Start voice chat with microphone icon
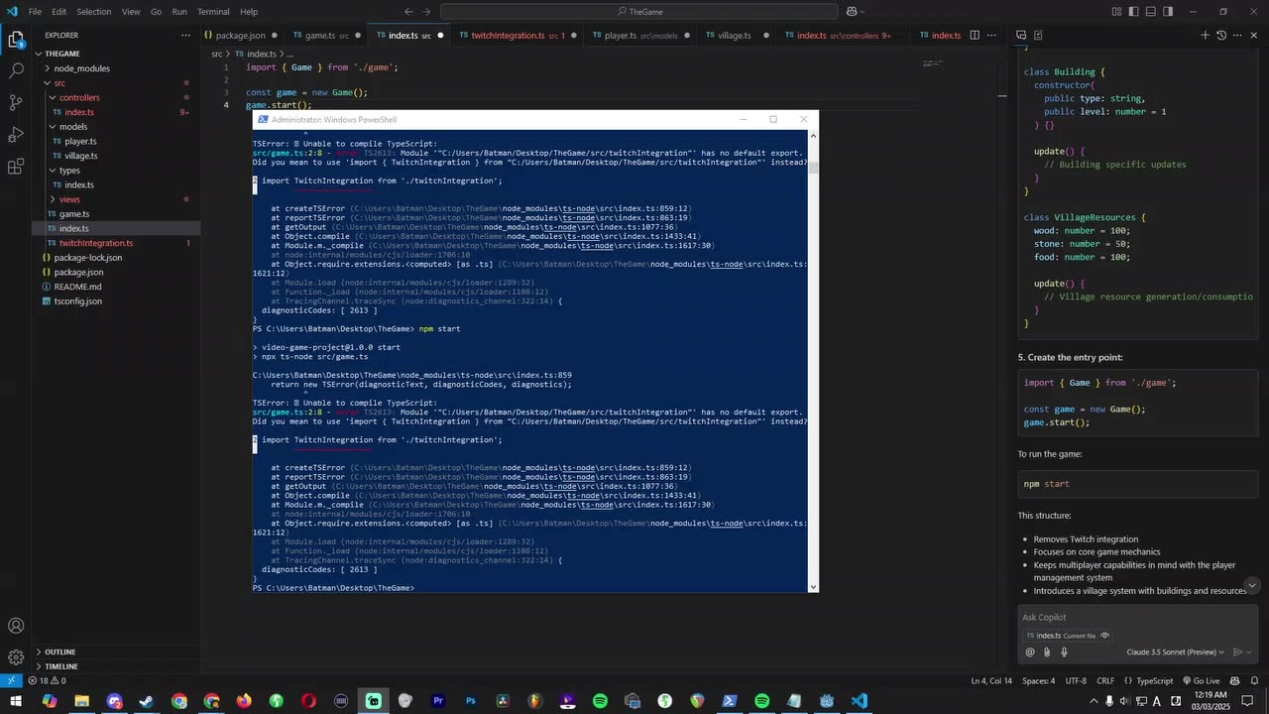 (1064, 652)
